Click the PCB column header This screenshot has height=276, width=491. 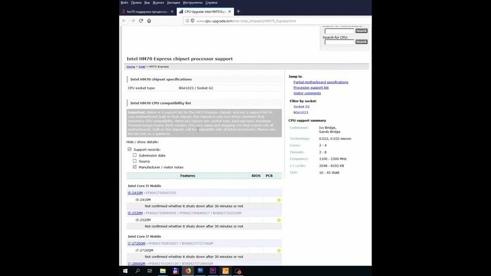tap(269, 176)
